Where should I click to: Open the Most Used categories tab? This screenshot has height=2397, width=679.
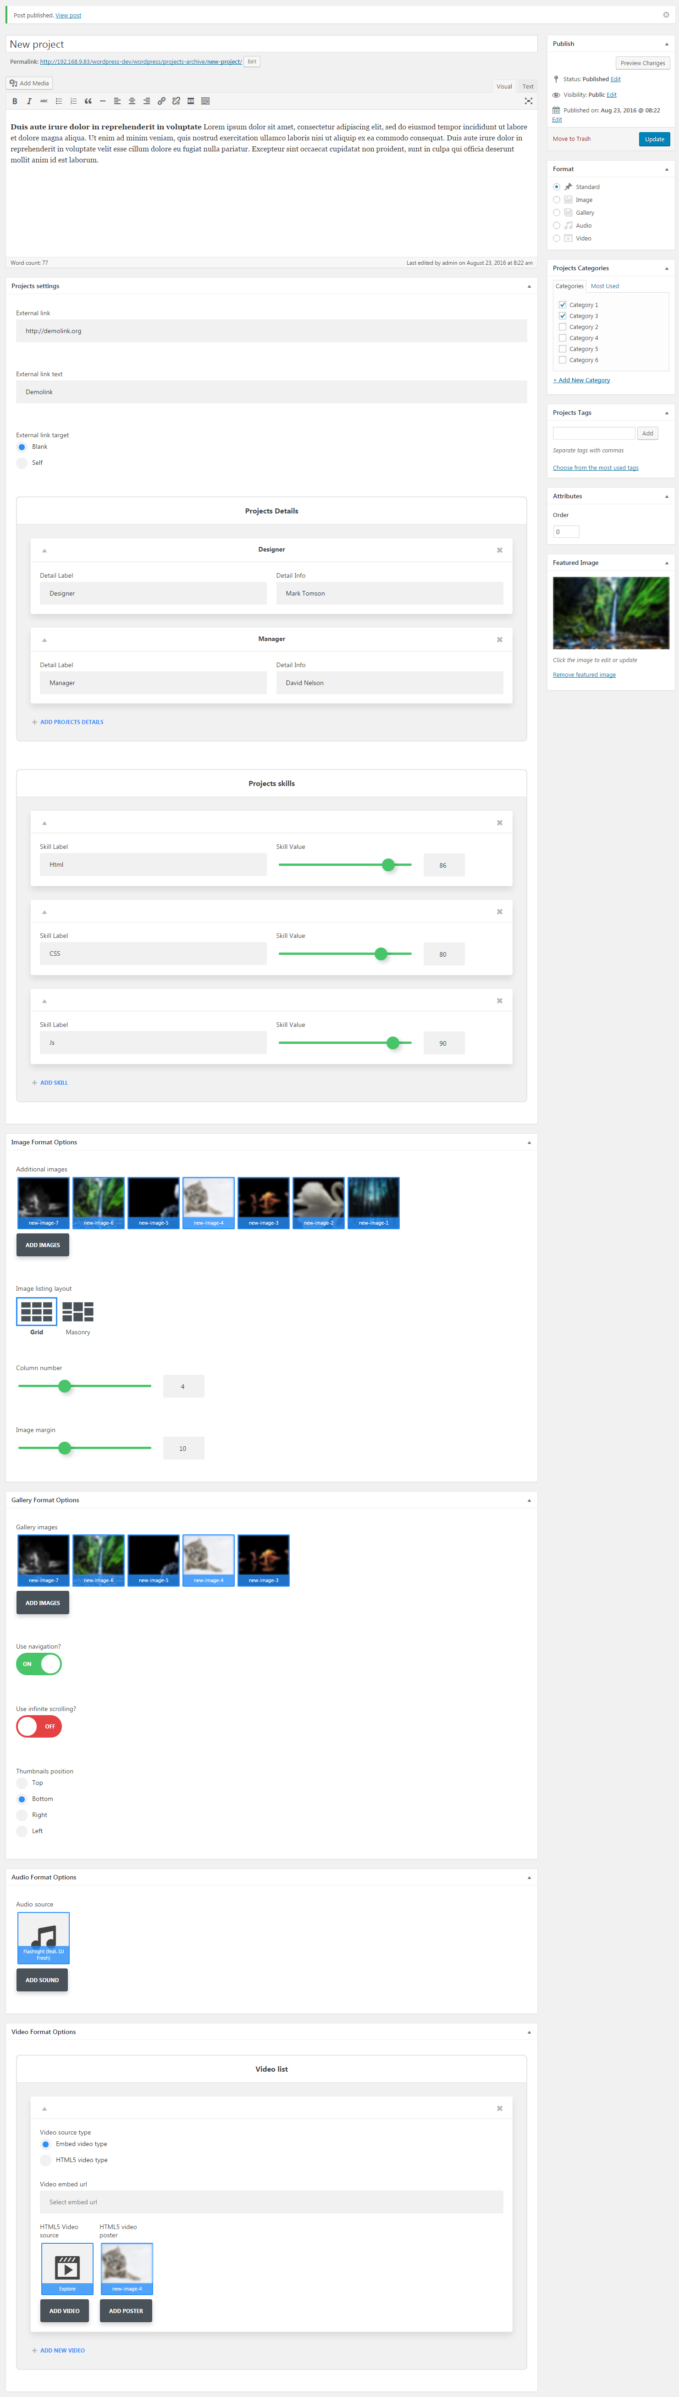point(605,287)
